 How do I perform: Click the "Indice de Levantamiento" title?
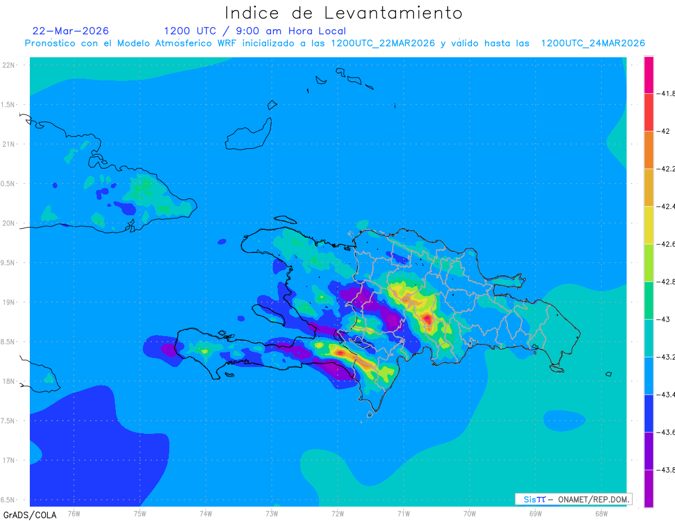[x=344, y=12]
